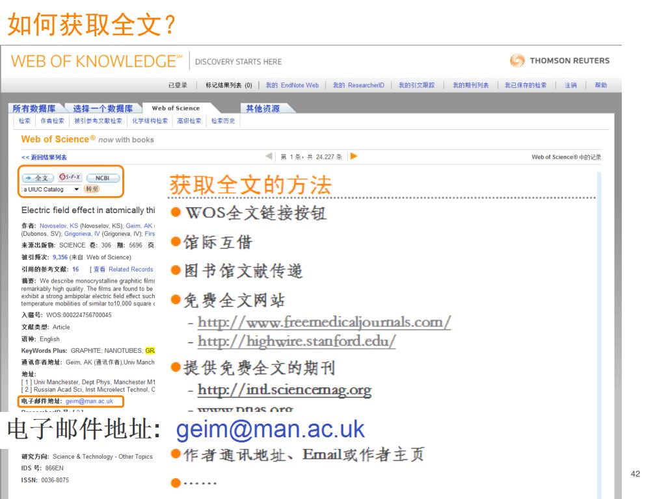Click 第 1 条 record counter

[311, 157]
